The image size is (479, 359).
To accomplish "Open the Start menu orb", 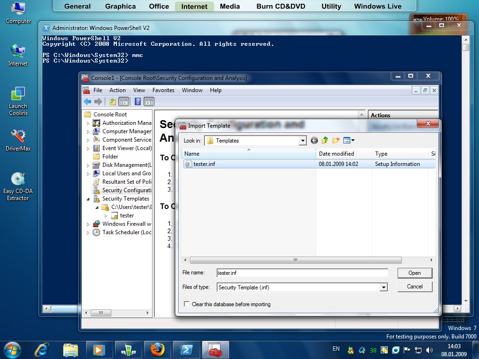I will (12, 350).
